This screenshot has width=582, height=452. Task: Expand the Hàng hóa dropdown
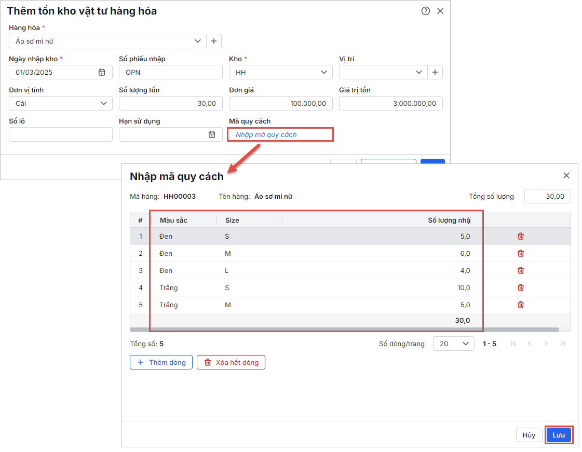point(197,41)
